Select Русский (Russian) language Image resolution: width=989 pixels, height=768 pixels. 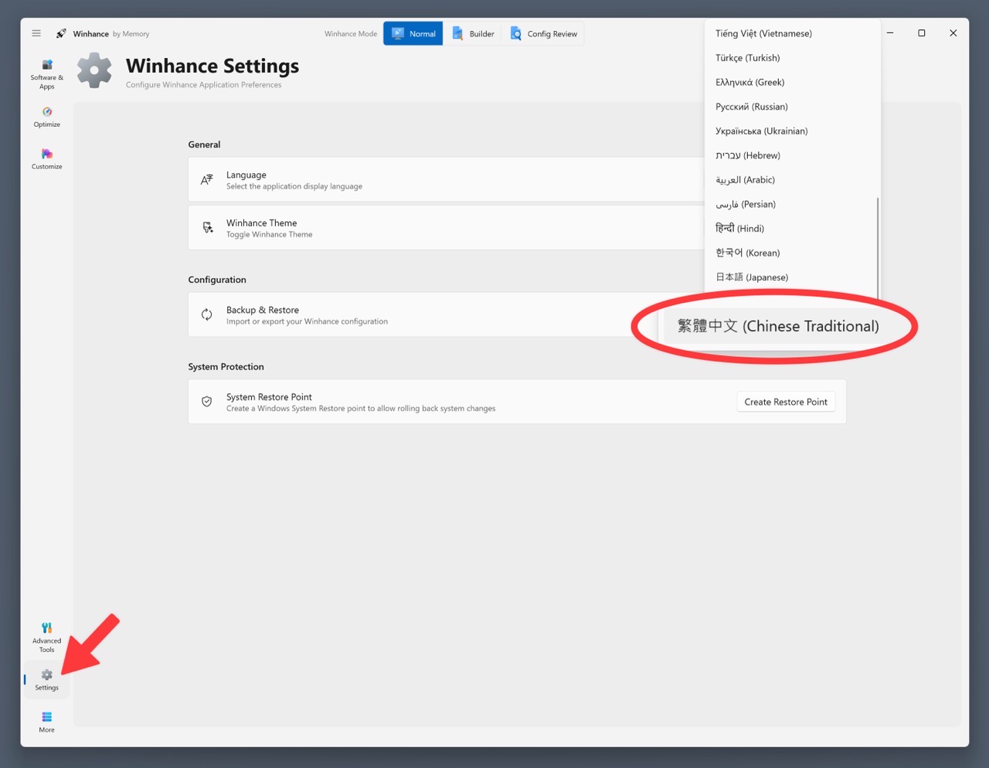click(792, 107)
